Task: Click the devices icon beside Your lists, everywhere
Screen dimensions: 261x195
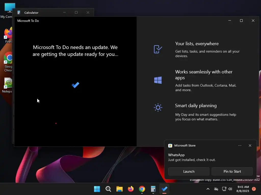Action: 158,49
